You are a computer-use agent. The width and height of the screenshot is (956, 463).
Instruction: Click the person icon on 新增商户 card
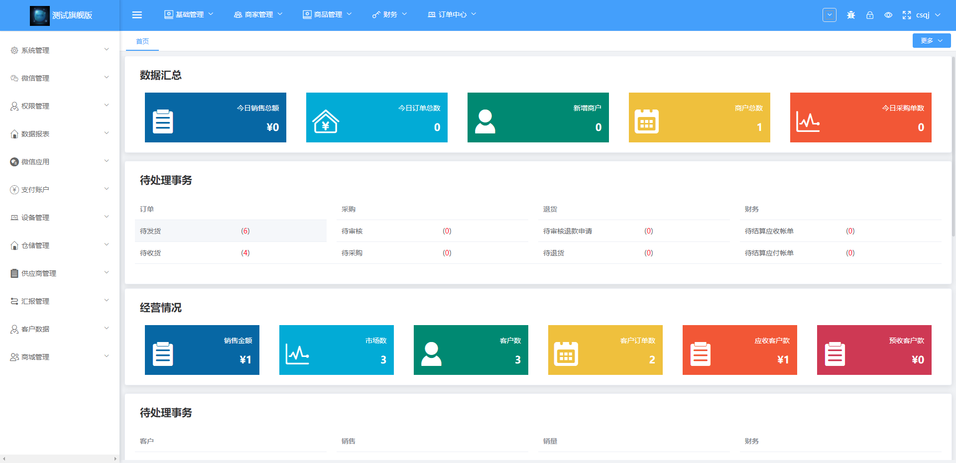point(485,121)
